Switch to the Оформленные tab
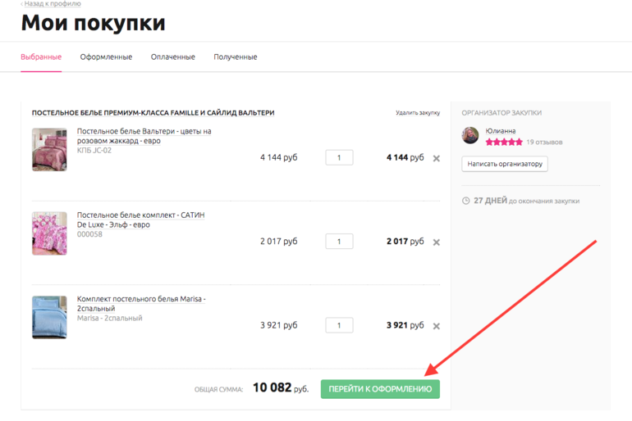Viewport: 632px width, 421px height. pos(106,57)
